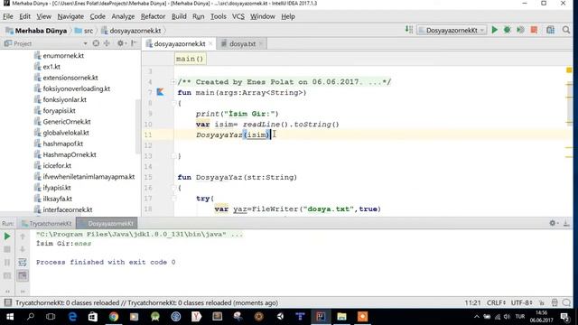The width and height of the screenshot is (578, 325).
Task: Click the dosyayazornek.kt breadcrumb in the navigation bar
Action: (131, 31)
